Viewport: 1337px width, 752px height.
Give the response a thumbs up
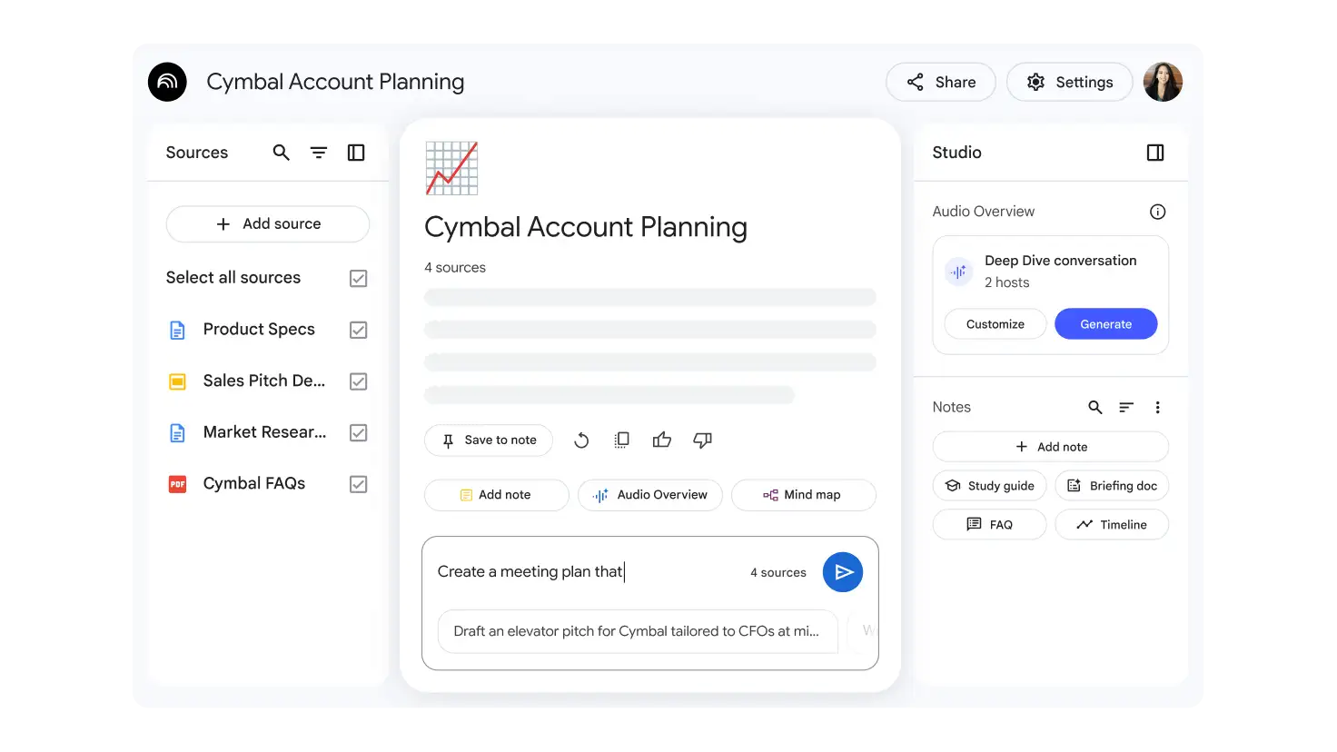click(662, 440)
